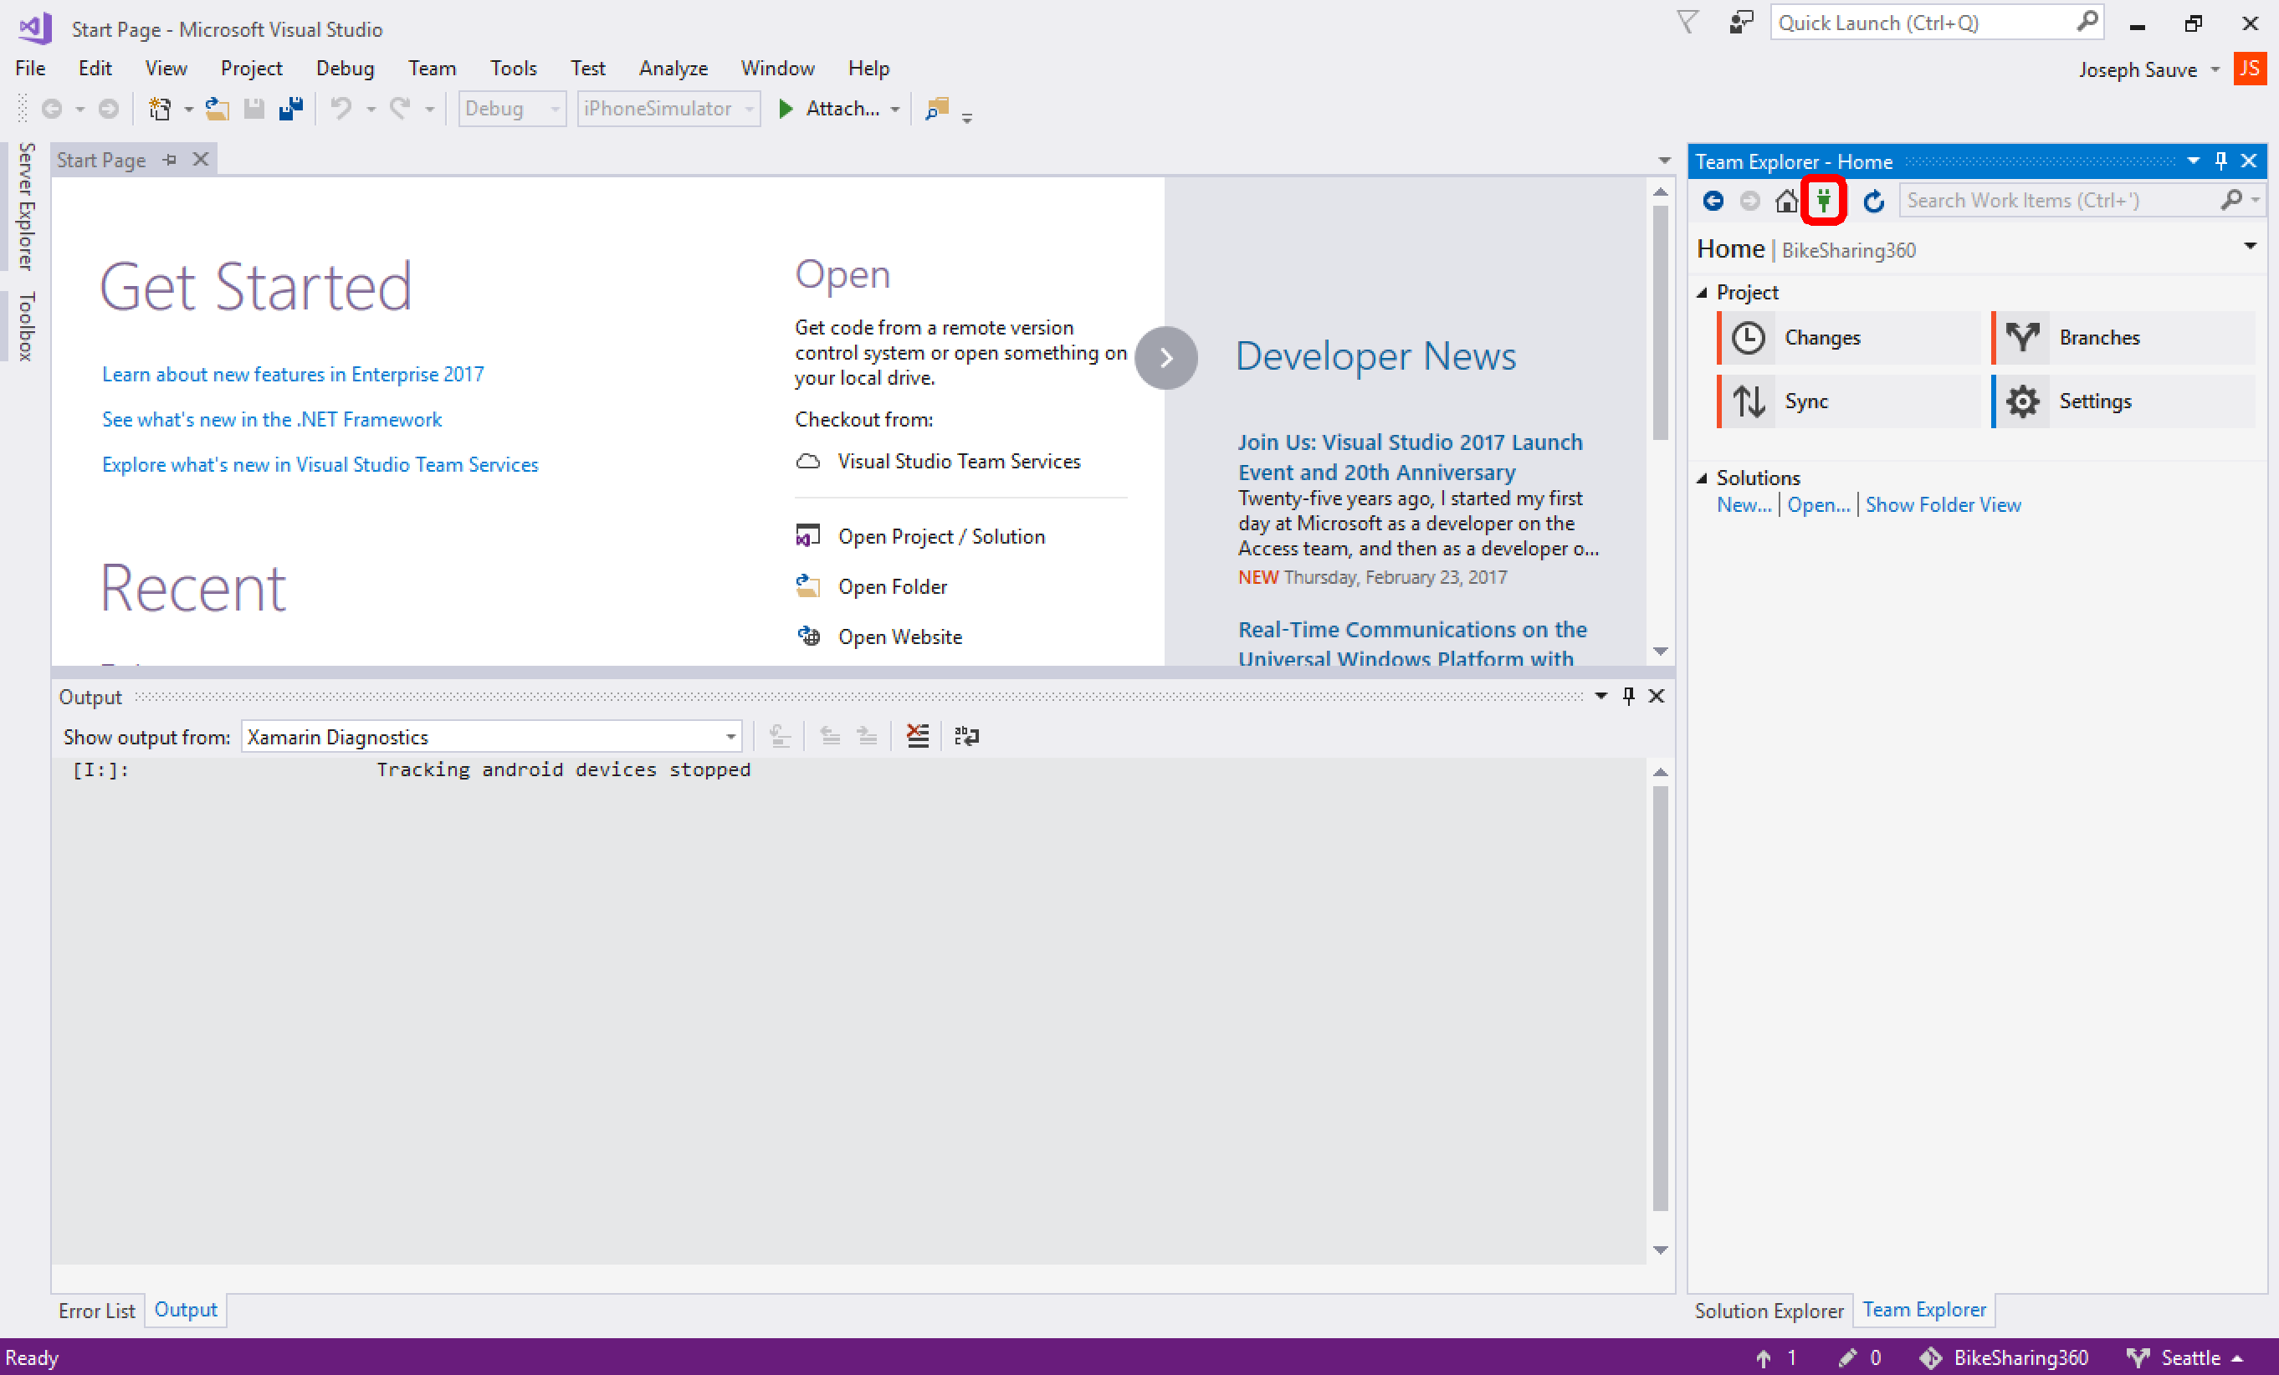Open the Home page dropdown arrow
Viewport: 2279px width, 1375px height.
[2250, 246]
